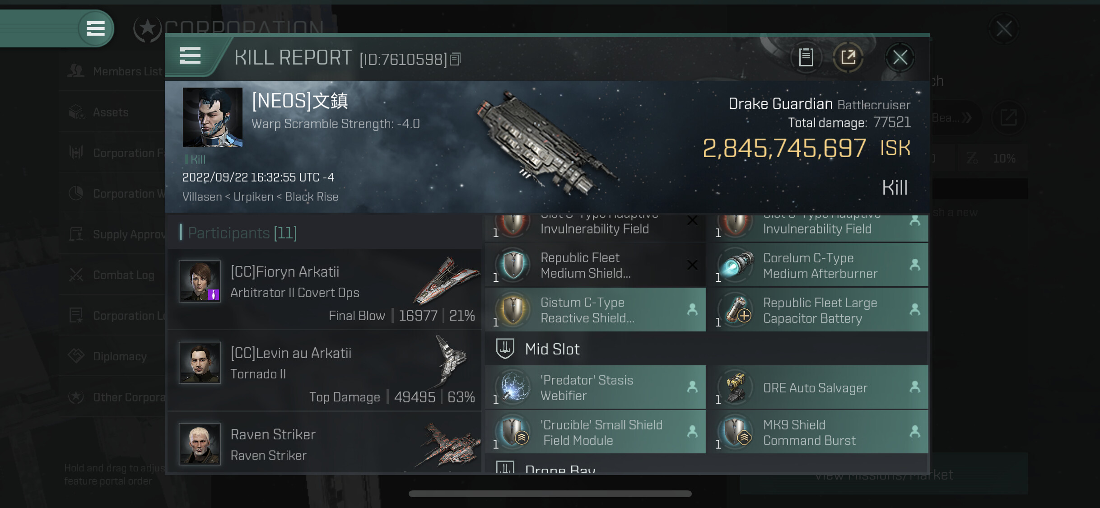This screenshot has width=1100, height=508.
Task: Share kill report via export icon
Action: [848, 57]
